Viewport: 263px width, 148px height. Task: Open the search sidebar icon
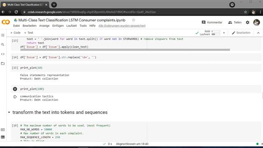click(x=3, y=45)
